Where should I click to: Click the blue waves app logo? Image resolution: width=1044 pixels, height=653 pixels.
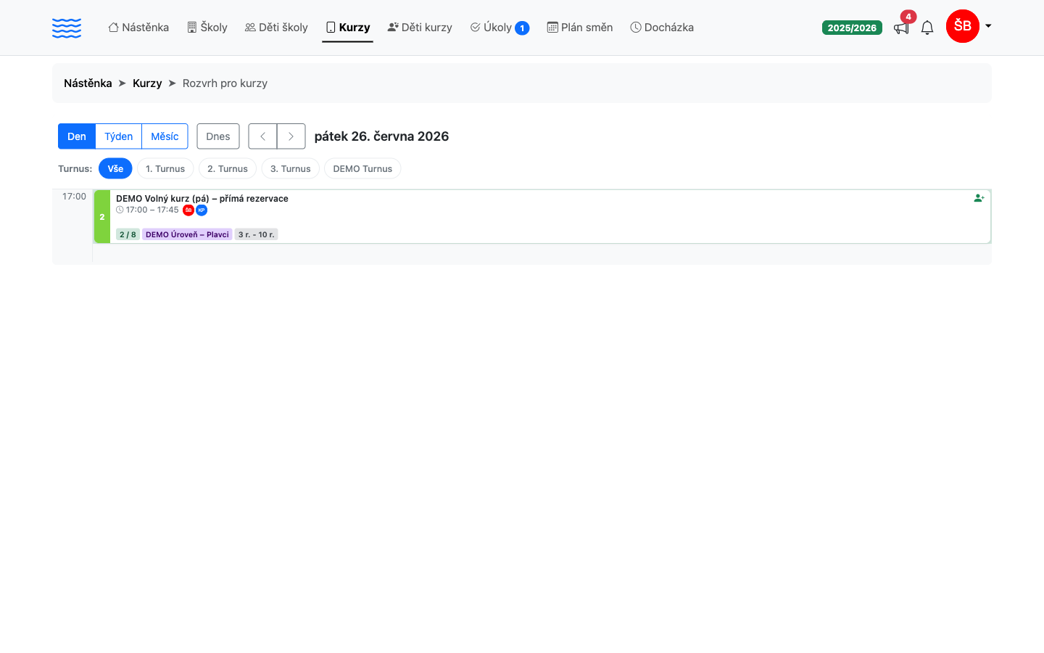click(67, 28)
